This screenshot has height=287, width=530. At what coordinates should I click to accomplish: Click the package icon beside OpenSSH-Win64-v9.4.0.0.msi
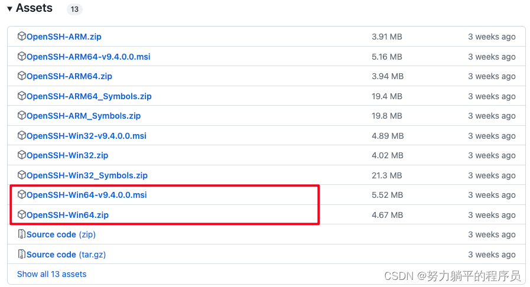click(x=22, y=194)
